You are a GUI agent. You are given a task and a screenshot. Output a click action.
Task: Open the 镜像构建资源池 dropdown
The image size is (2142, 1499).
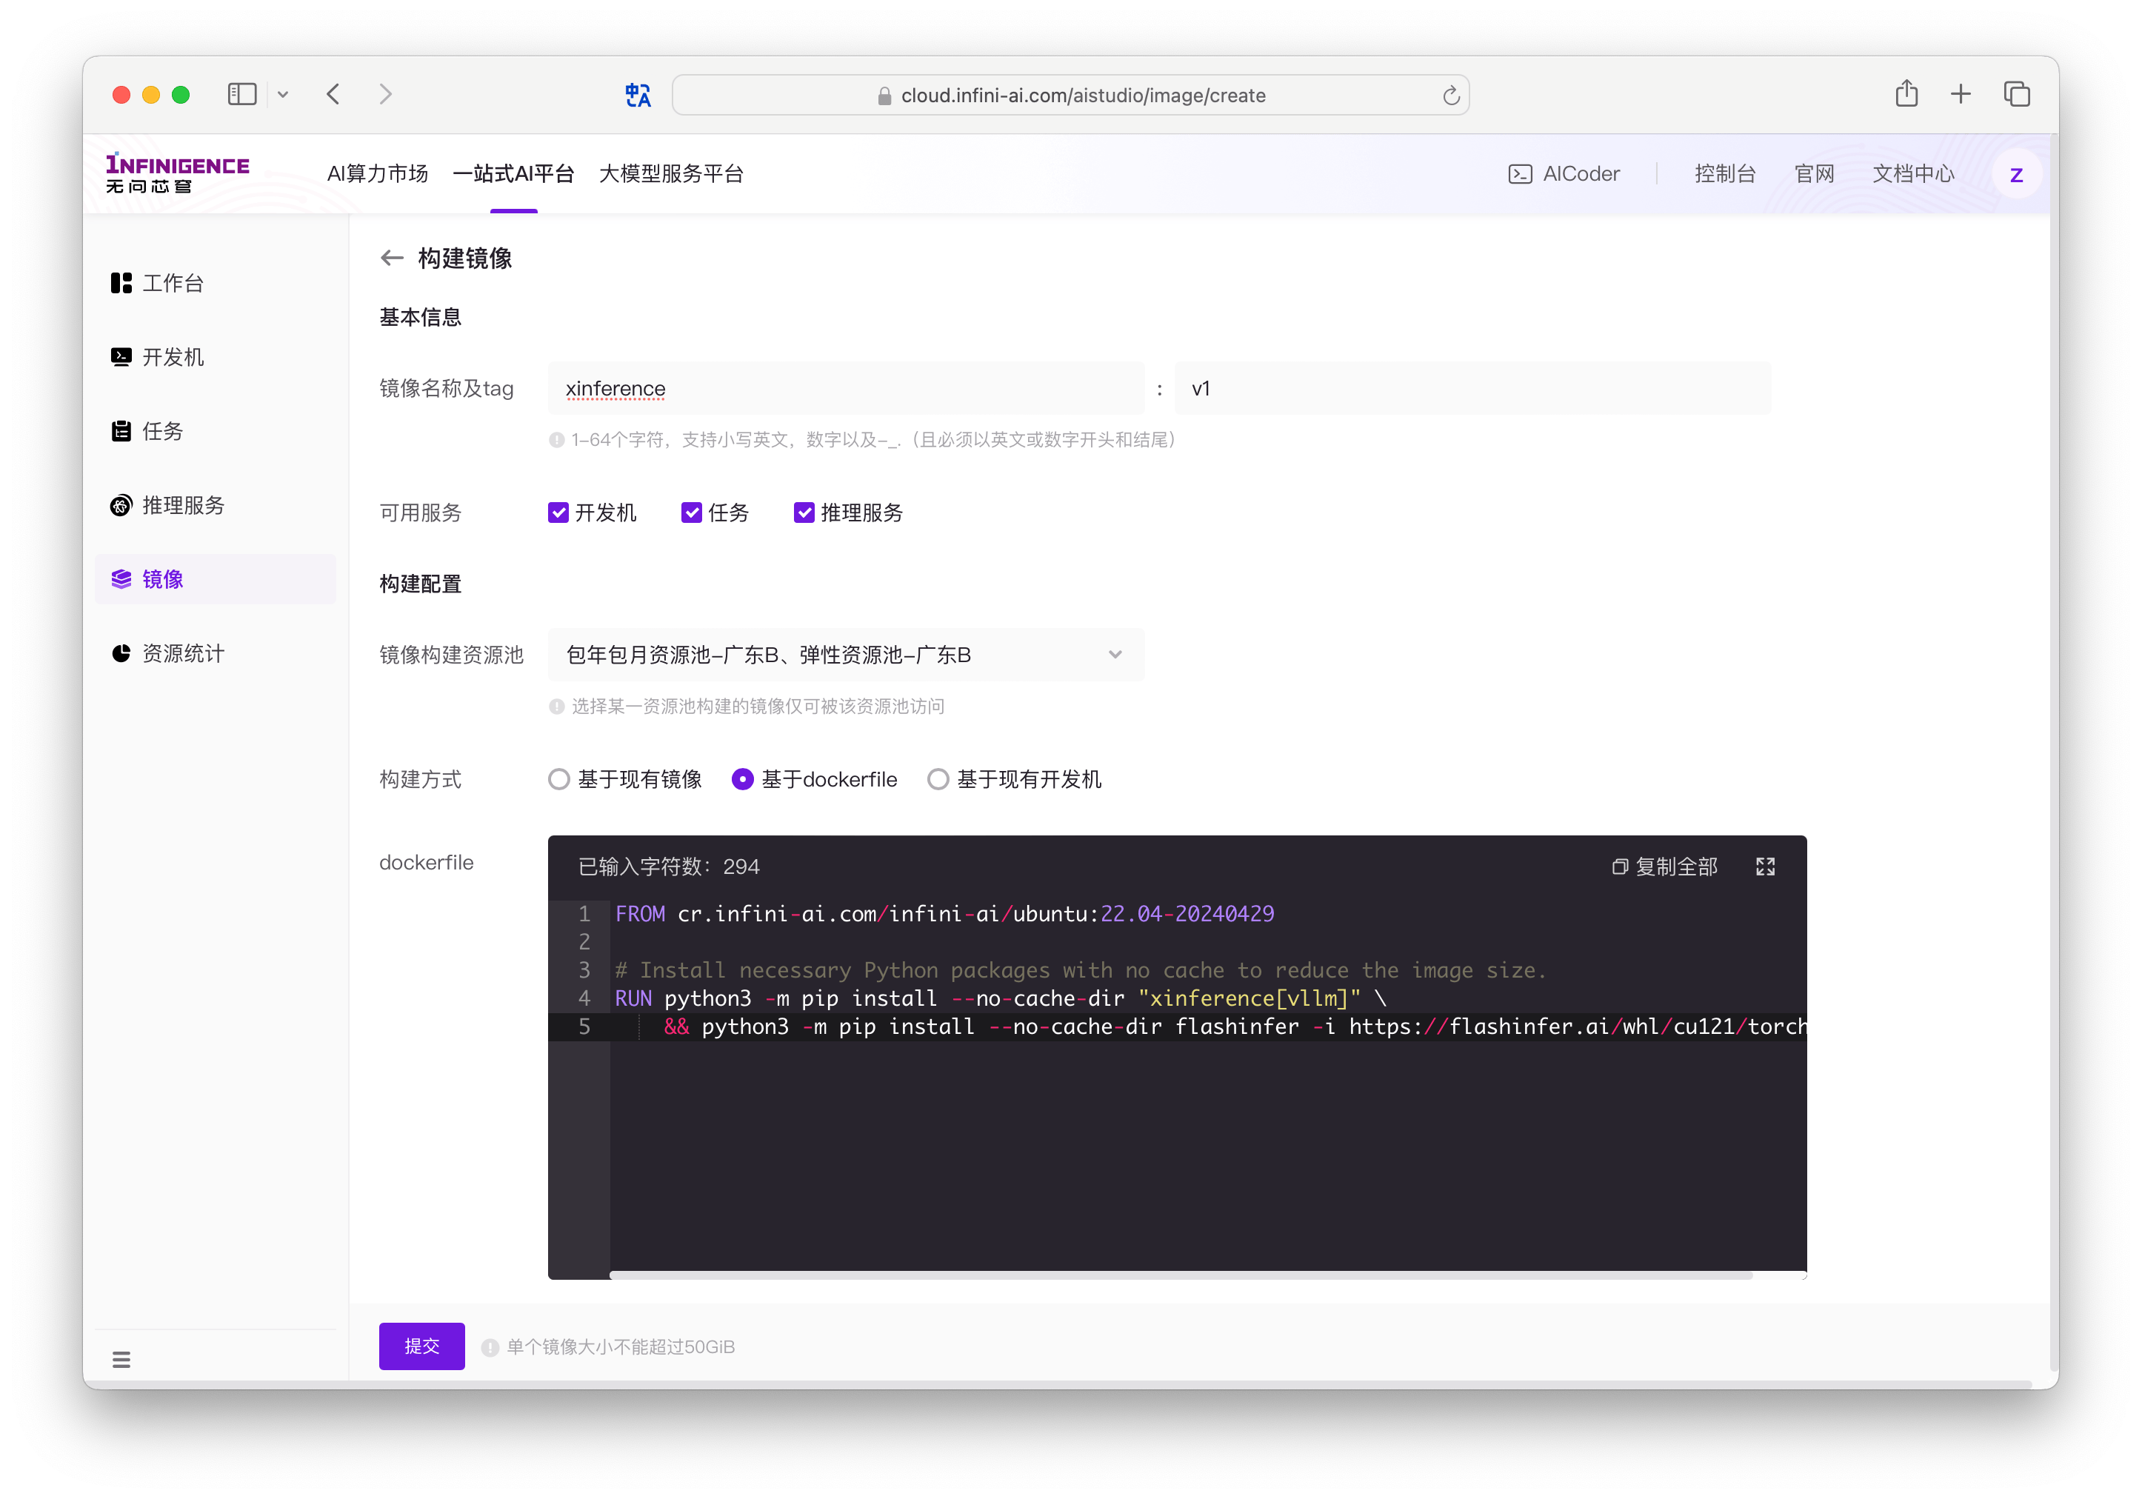[x=845, y=655]
